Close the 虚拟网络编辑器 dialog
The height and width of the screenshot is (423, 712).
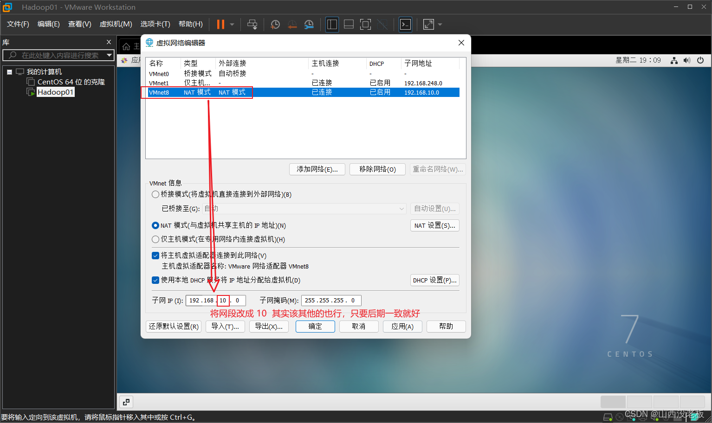[461, 43]
